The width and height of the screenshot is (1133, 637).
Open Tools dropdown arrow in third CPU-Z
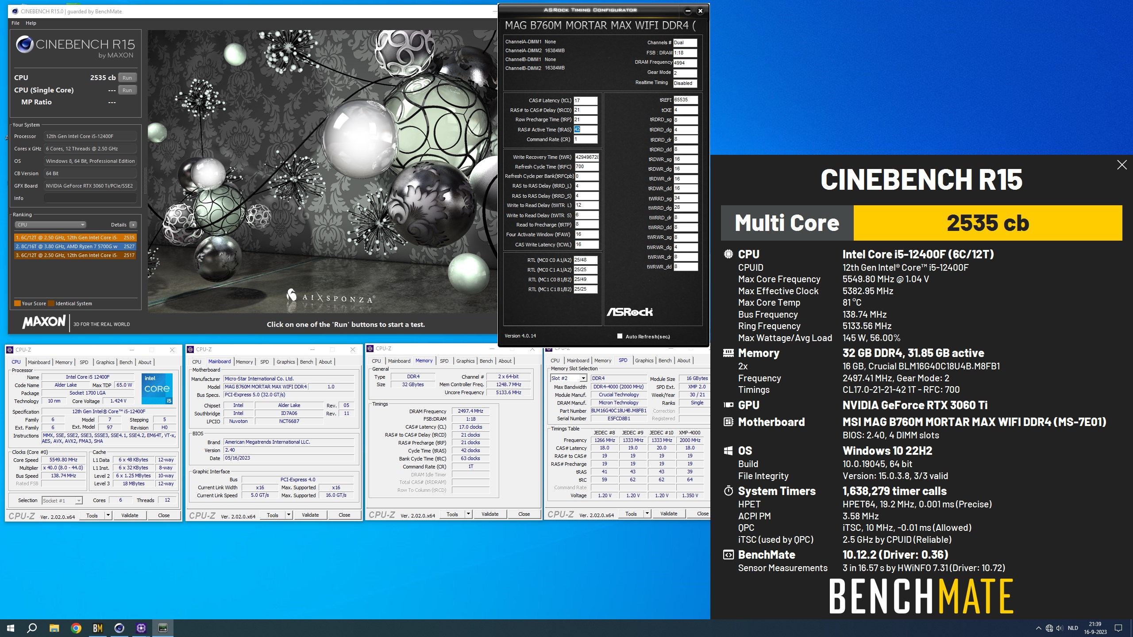[x=468, y=514]
